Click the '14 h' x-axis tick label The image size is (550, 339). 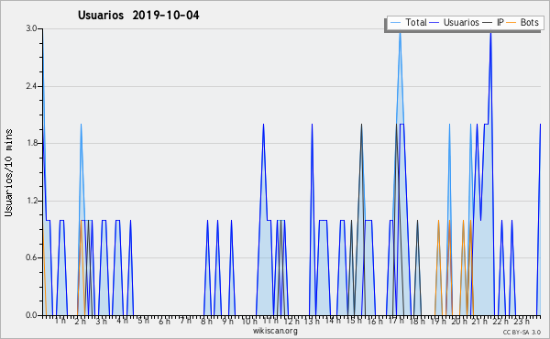333,321
